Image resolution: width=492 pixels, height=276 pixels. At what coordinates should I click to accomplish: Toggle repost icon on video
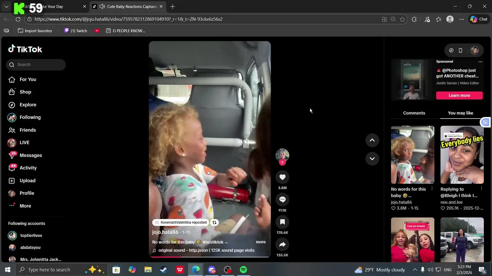pyautogui.click(x=214, y=223)
